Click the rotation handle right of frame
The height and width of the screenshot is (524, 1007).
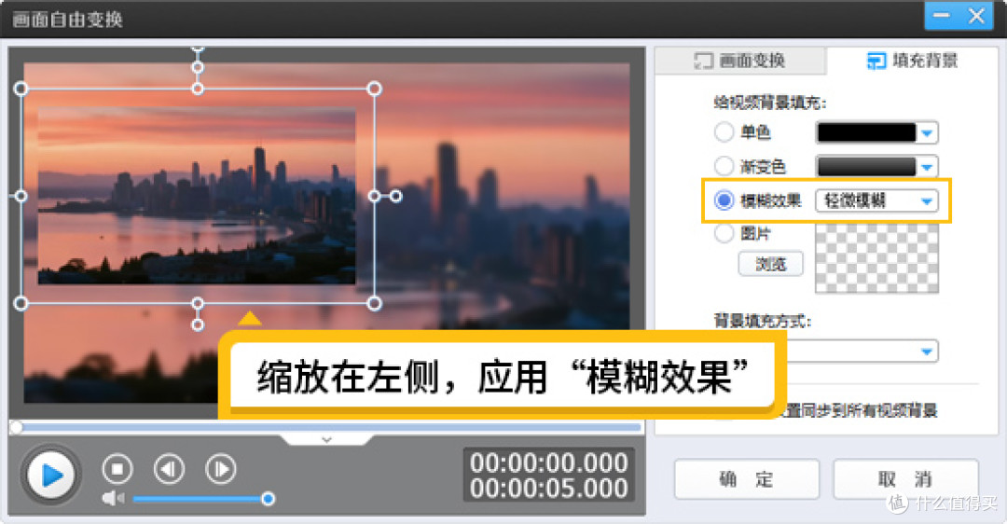396,196
